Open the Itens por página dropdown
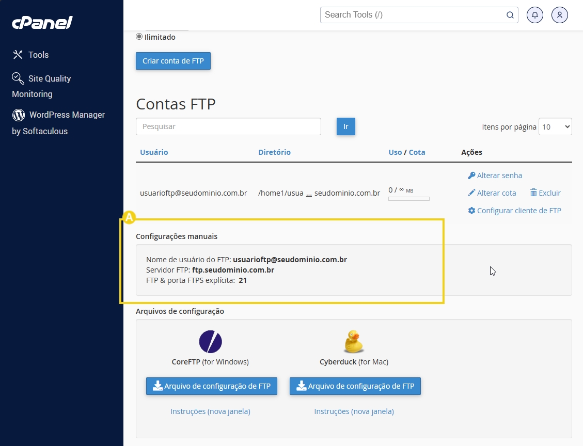Image resolution: width=583 pixels, height=446 pixels. click(x=555, y=127)
